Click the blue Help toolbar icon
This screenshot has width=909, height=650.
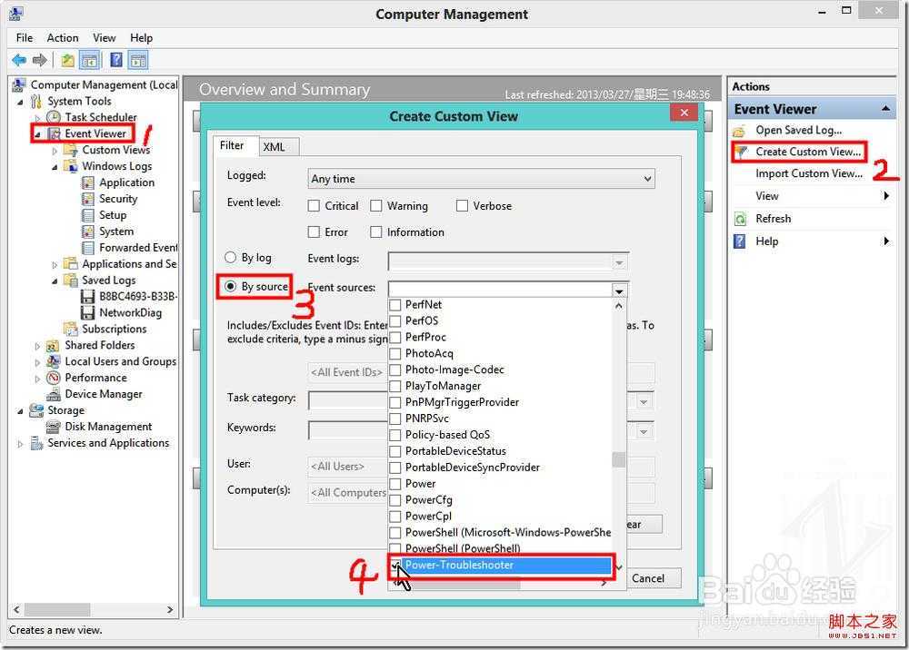pos(116,60)
